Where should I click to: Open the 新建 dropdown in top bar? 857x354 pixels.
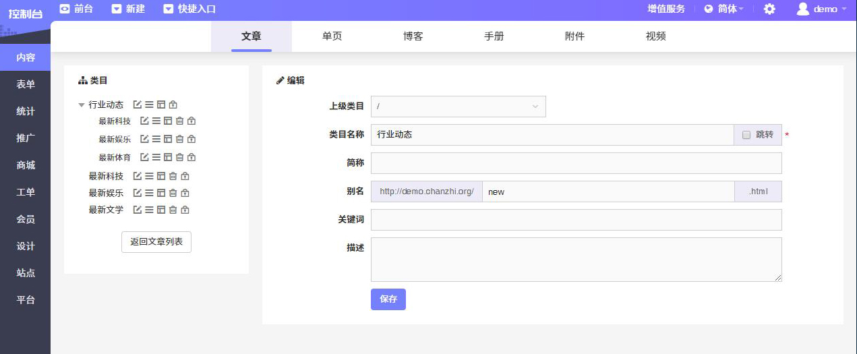(x=128, y=9)
